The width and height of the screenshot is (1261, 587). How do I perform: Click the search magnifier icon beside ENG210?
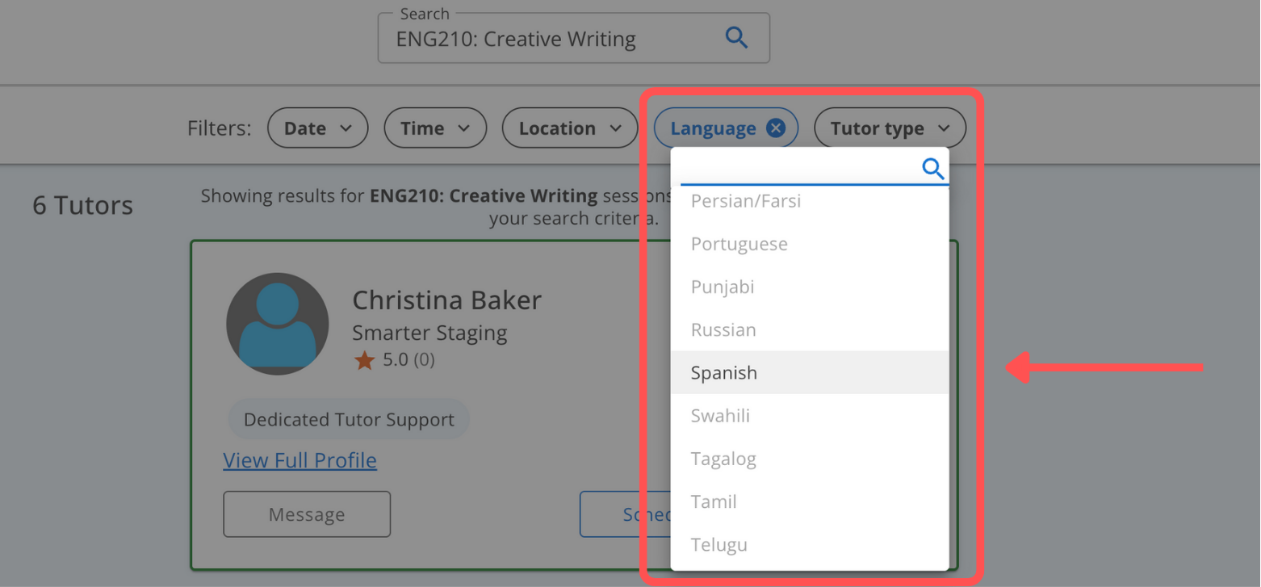(x=736, y=38)
